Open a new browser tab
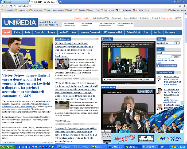Image resolution: width=187 pixels, height=149 pixels. [60, 2]
